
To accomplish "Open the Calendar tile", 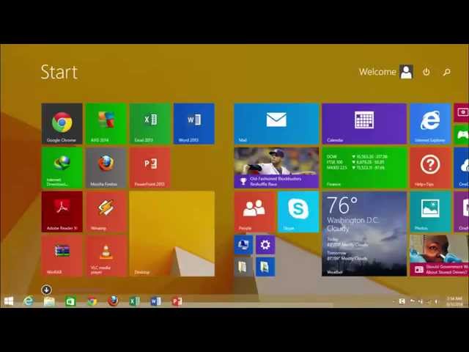I will (x=364, y=124).
